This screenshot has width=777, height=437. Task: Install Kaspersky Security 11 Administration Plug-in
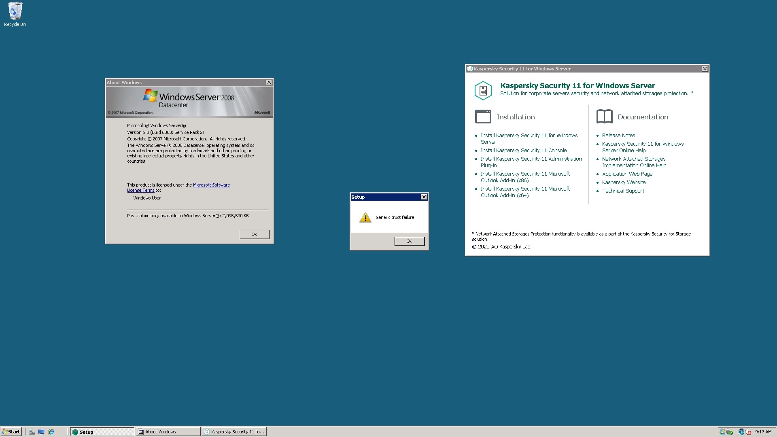[x=531, y=162]
